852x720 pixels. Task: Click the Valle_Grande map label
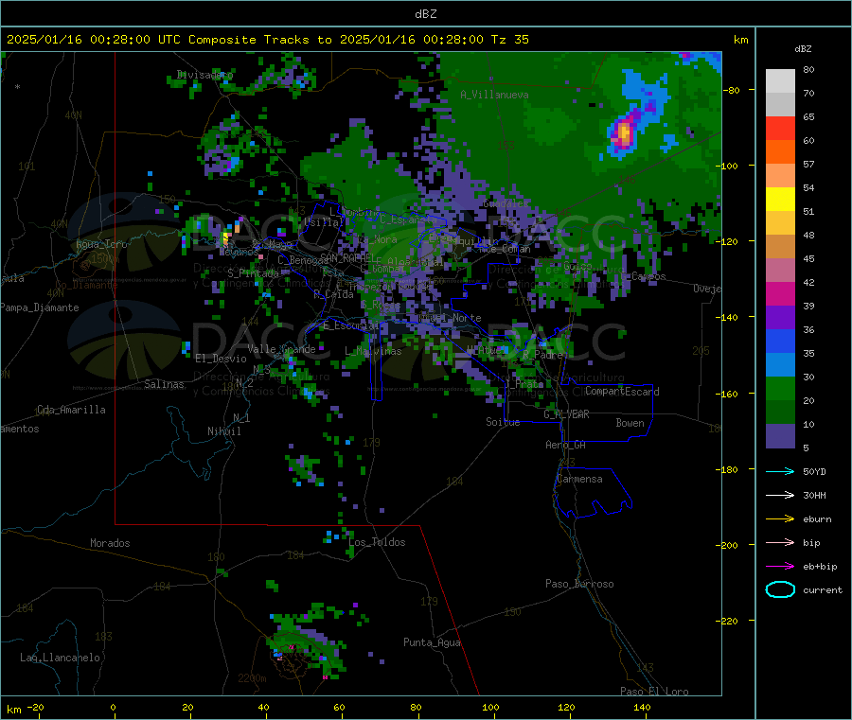[281, 349]
